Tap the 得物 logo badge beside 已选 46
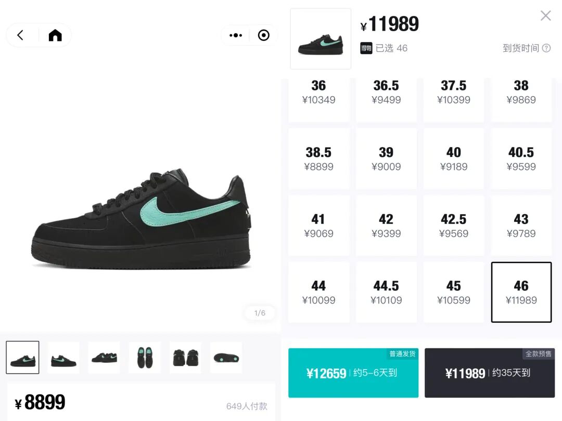Image resolution: width=562 pixels, height=421 pixels. click(x=366, y=48)
